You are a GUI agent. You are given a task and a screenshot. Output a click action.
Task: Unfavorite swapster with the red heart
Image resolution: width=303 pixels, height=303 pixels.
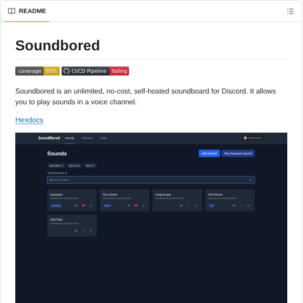point(84,205)
